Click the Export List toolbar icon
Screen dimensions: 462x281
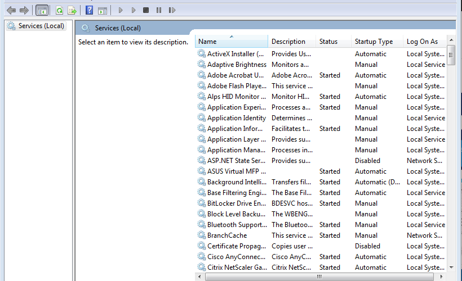click(72, 11)
